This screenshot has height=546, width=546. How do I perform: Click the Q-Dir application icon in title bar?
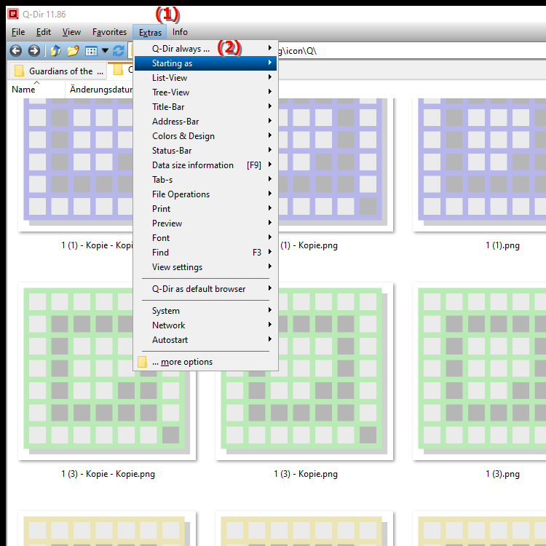click(x=13, y=14)
